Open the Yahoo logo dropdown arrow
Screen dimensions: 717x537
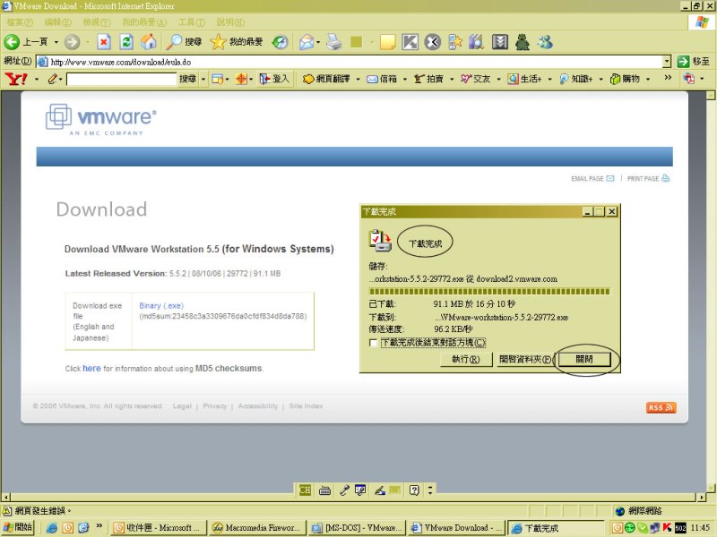pos(36,79)
